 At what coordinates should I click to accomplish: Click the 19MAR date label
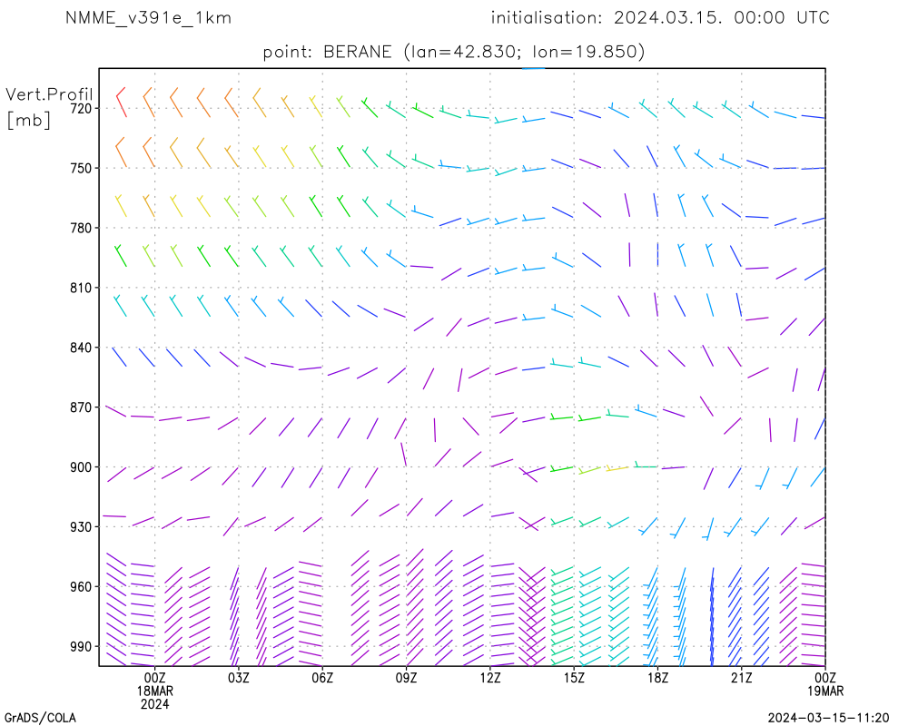pyautogui.click(x=825, y=692)
